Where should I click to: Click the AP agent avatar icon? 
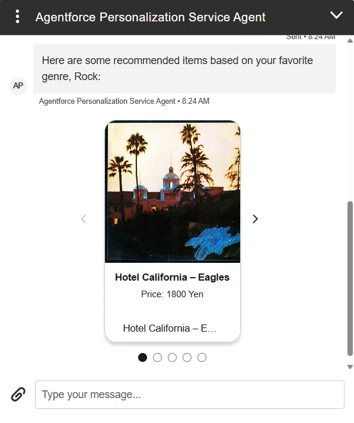point(18,86)
